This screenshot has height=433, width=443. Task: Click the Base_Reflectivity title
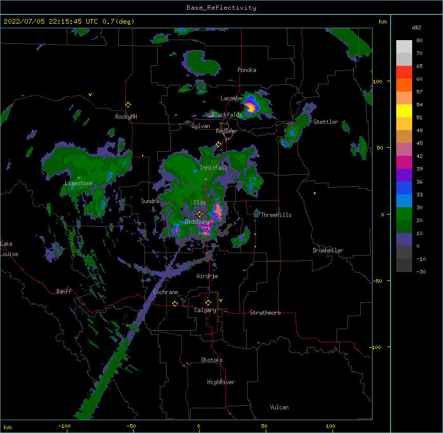coord(221,8)
